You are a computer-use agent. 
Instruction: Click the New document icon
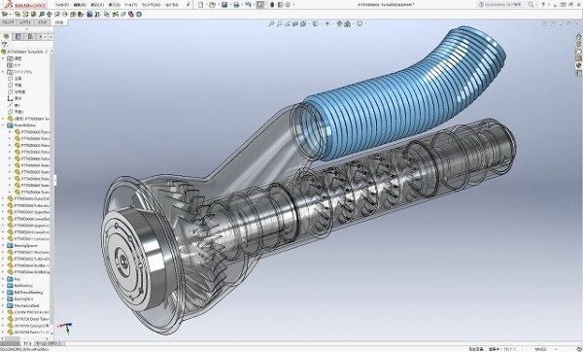coord(201,5)
